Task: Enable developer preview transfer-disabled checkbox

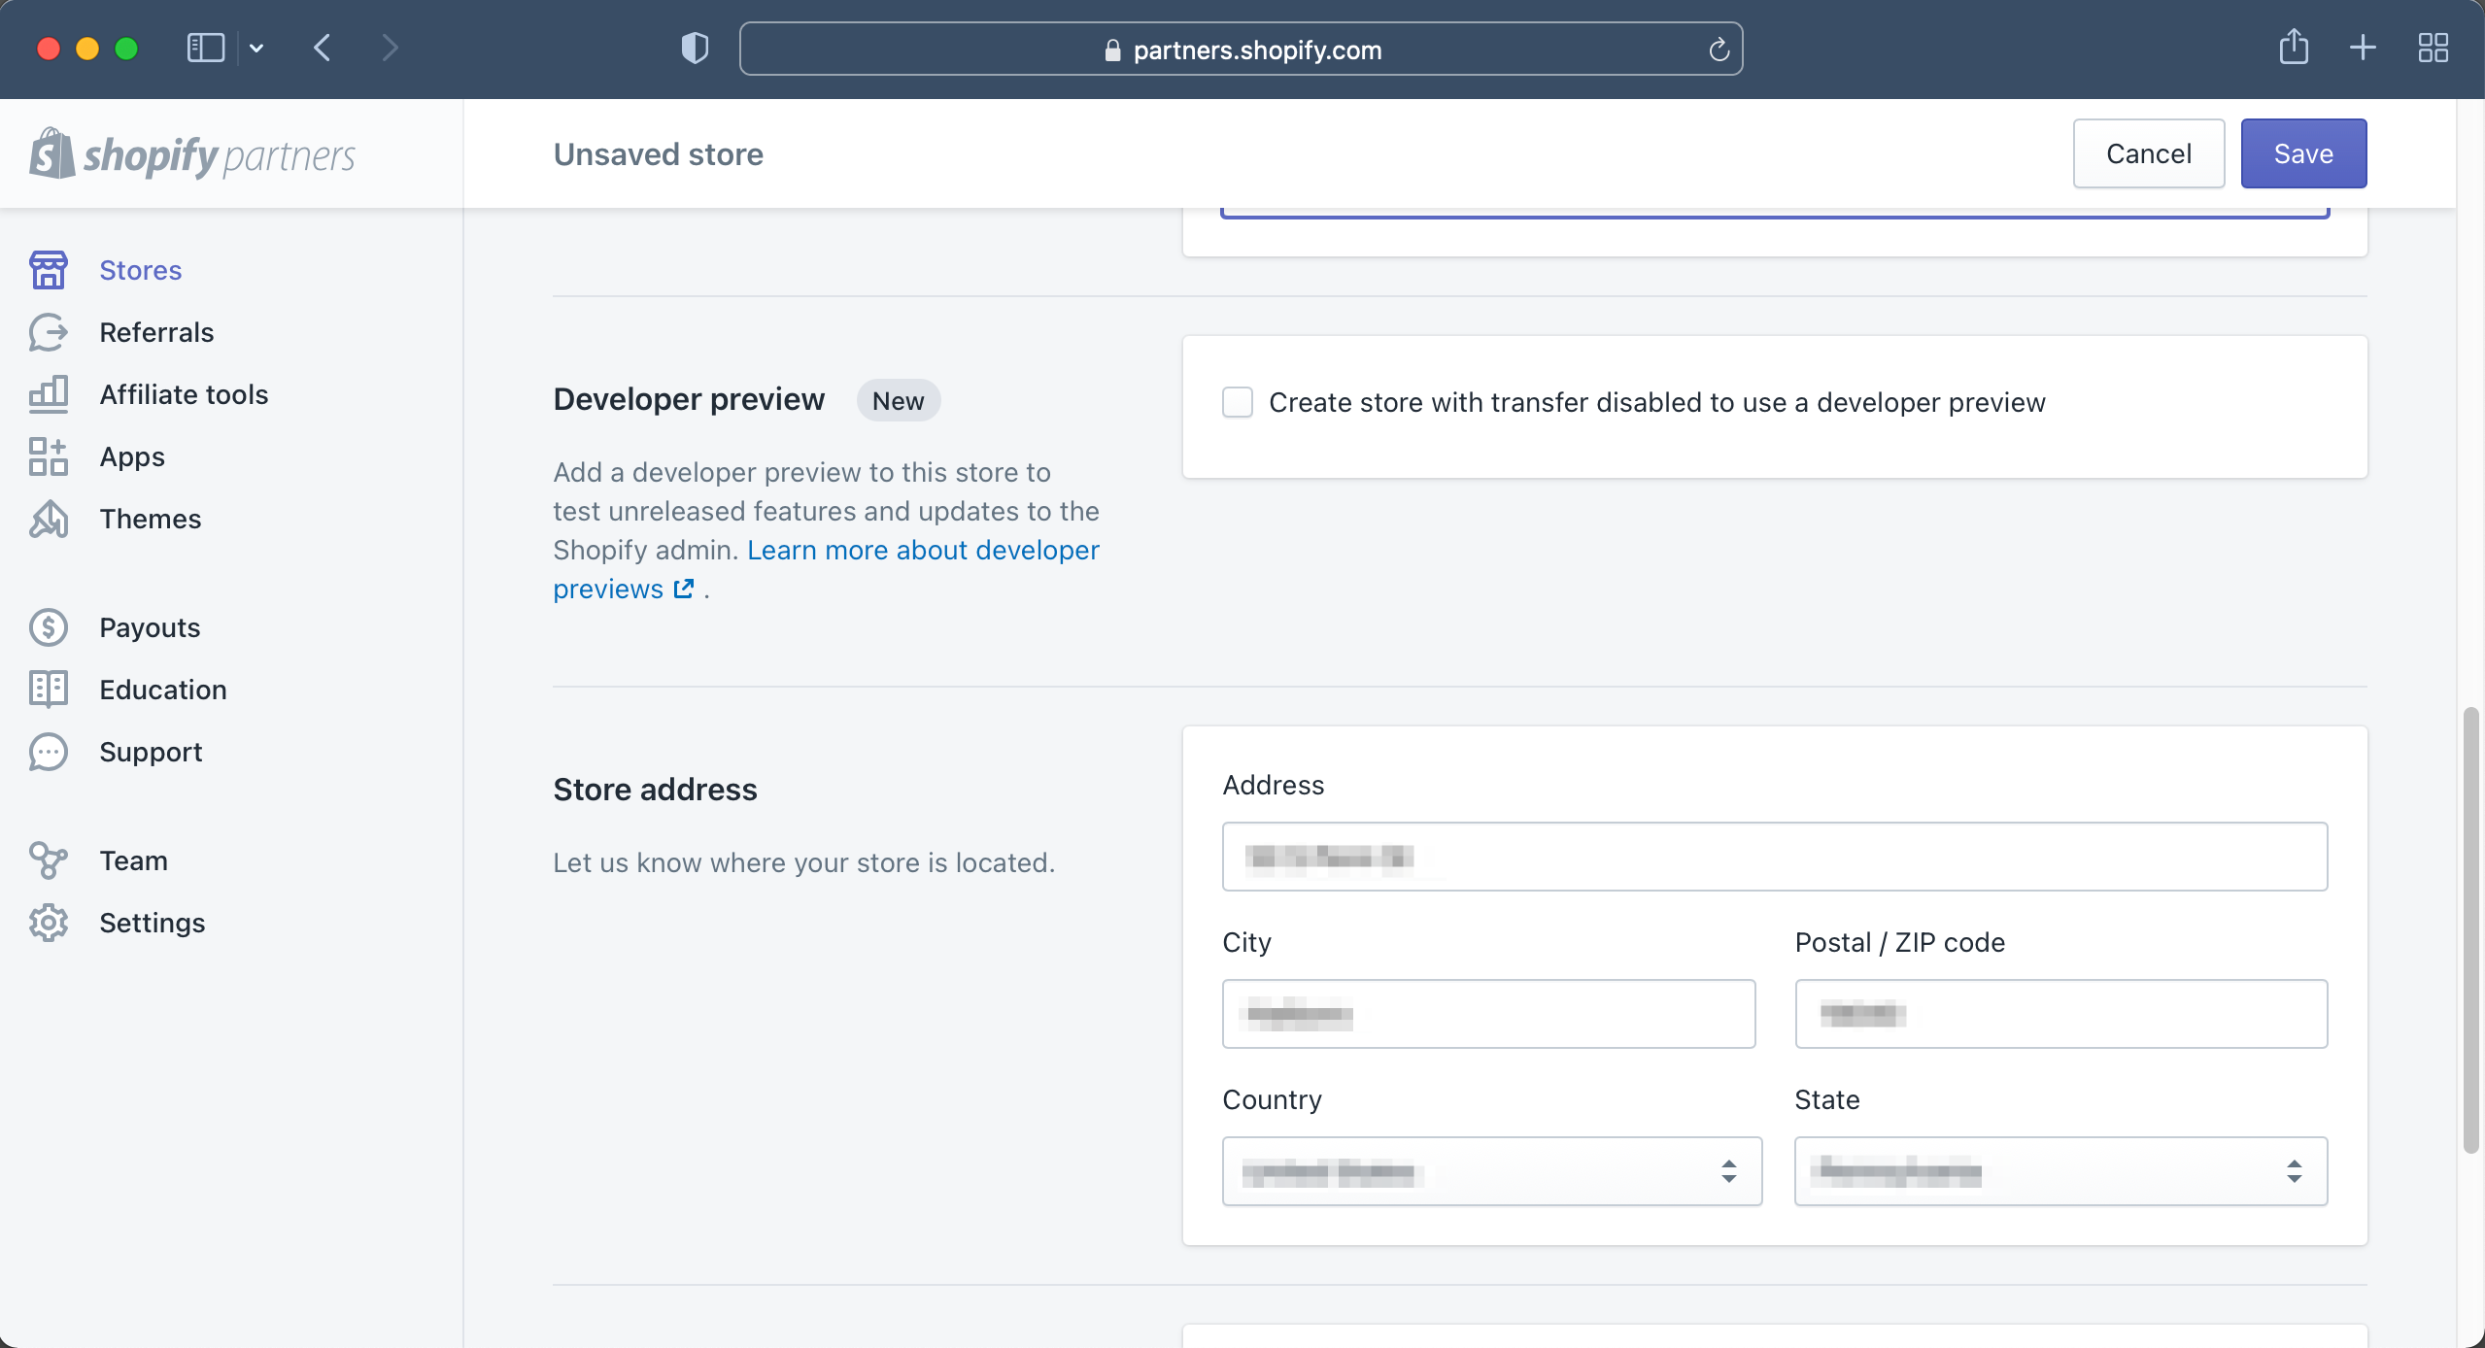Action: tap(1238, 402)
